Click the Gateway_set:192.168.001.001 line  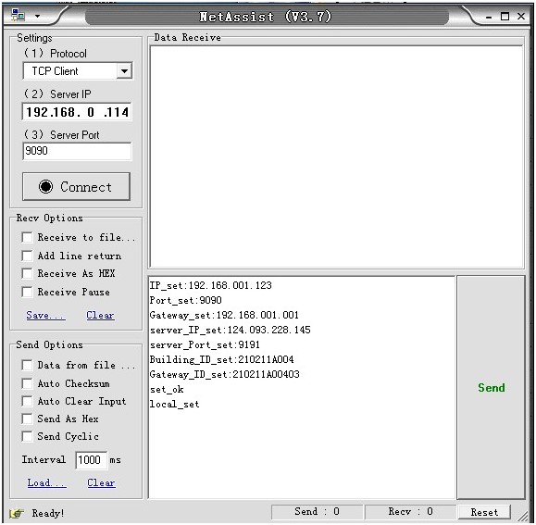point(224,315)
